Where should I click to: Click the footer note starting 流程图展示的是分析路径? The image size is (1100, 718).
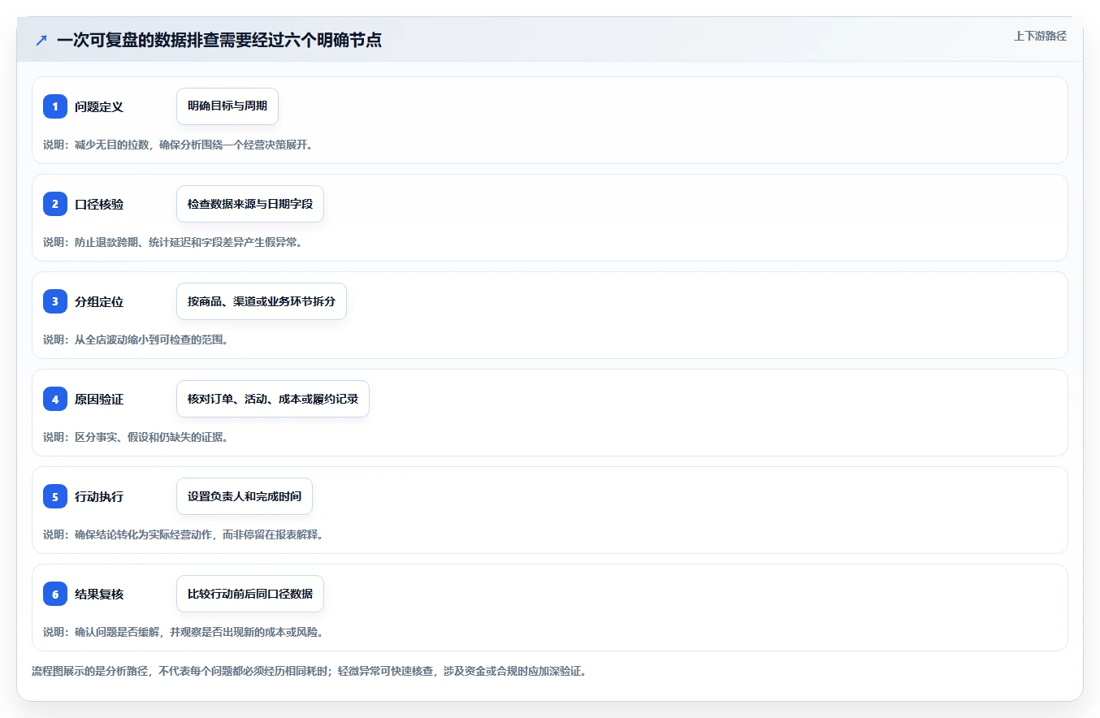(310, 671)
